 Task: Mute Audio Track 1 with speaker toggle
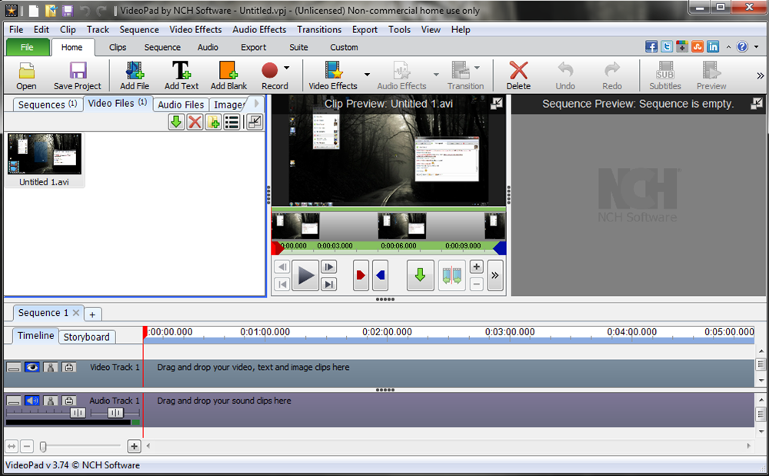tap(32, 401)
